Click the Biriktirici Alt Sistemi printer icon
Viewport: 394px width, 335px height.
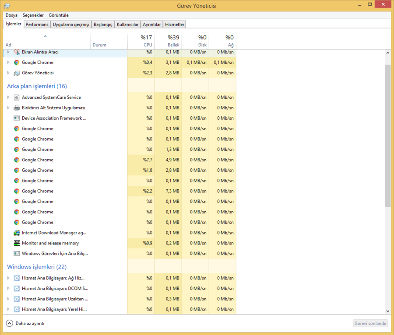[x=17, y=108]
